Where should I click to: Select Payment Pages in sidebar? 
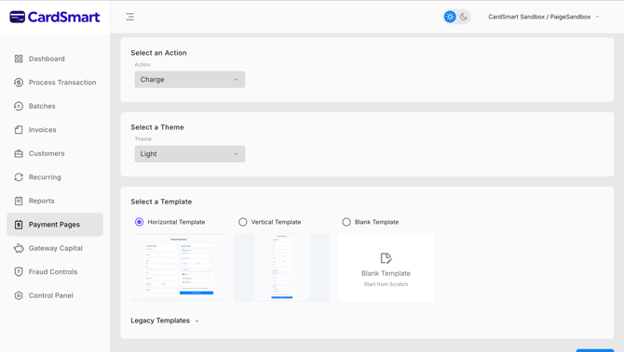[55, 225]
